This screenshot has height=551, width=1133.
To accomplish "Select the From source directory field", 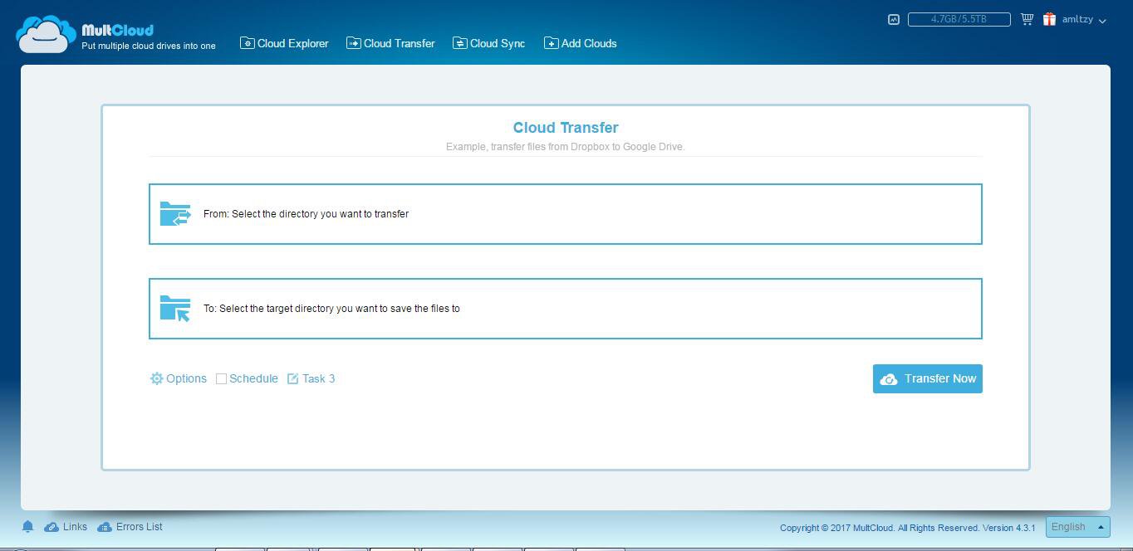I will (566, 214).
